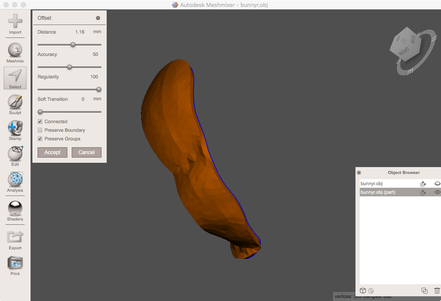Click the Accept button
The width and height of the screenshot is (441, 301).
(x=52, y=152)
